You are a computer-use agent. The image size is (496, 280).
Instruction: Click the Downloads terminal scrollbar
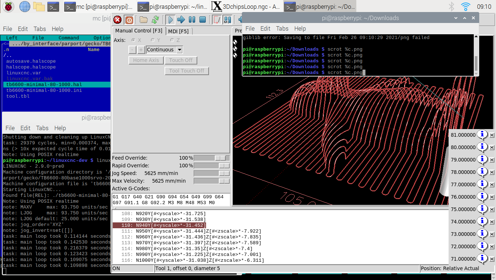tap(476, 63)
